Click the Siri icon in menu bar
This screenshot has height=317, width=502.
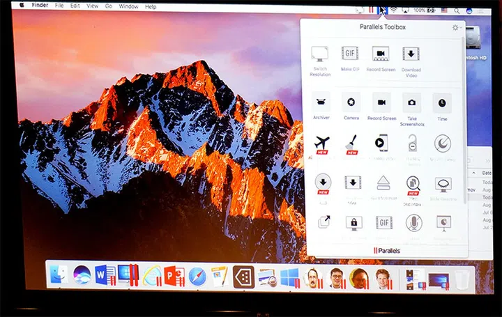(x=469, y=11)
